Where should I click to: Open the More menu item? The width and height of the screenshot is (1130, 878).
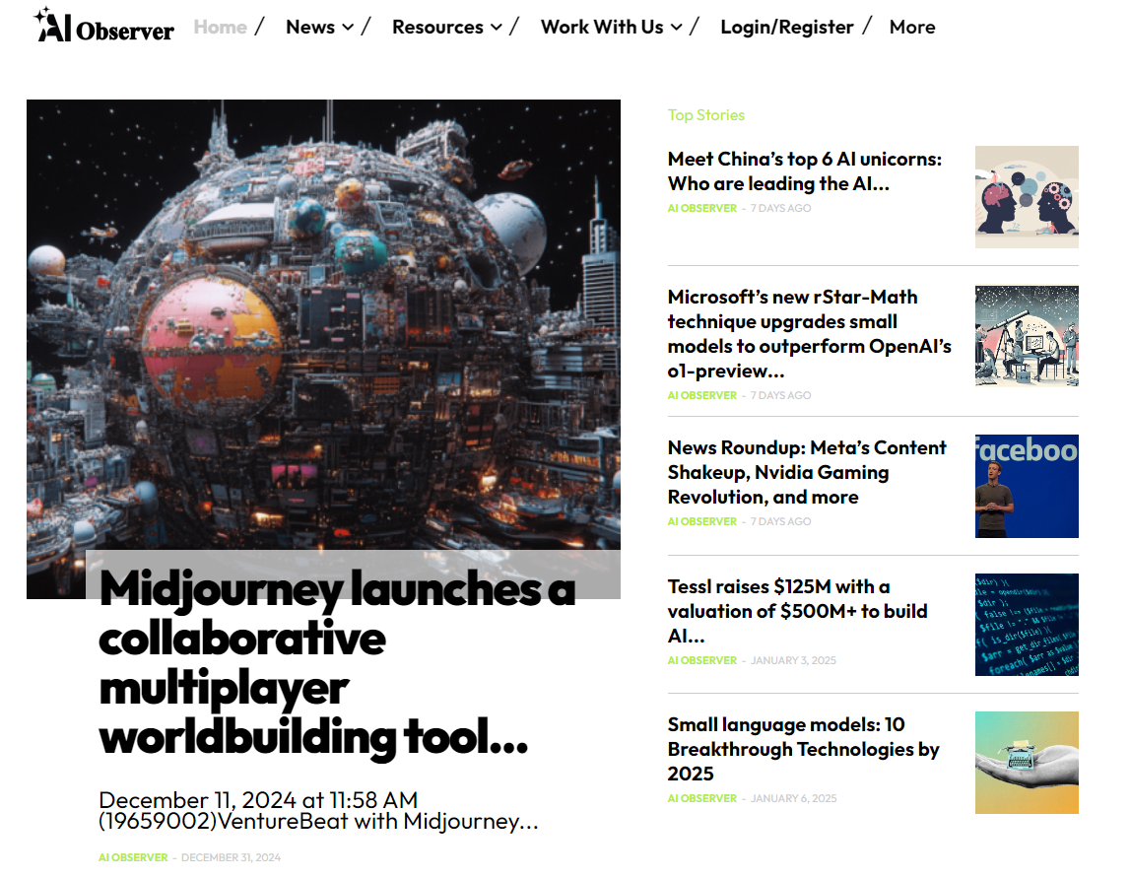pos(912,27)
